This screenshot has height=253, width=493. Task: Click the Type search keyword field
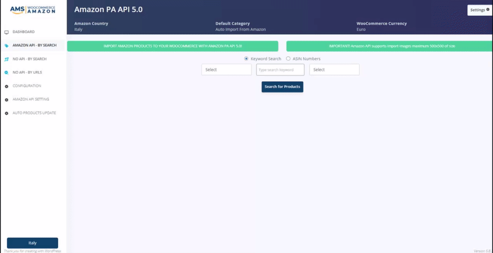click(x=280, y=70)
